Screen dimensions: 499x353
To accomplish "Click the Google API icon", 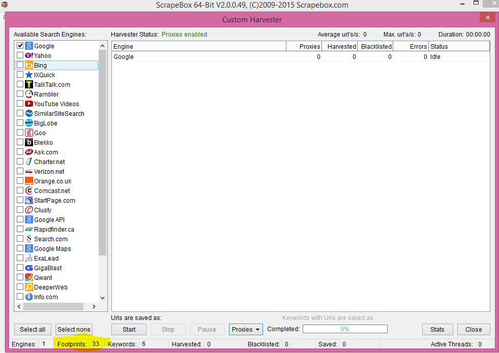I will [29, 219].
